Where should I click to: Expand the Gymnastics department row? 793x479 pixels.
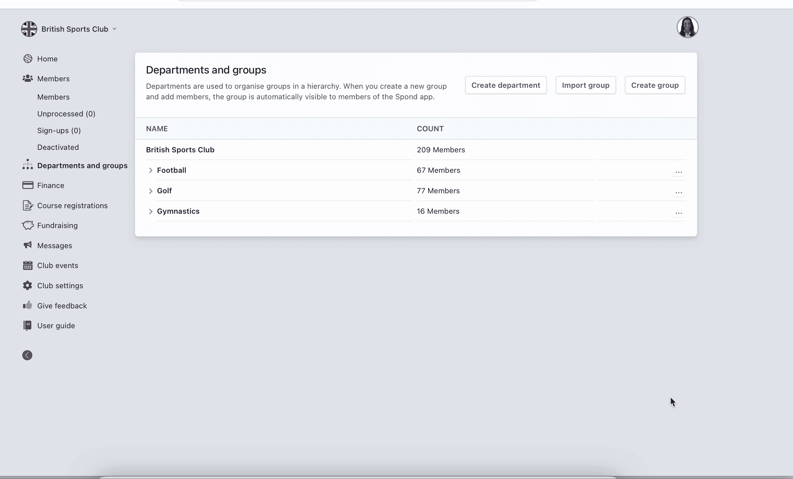150,212
